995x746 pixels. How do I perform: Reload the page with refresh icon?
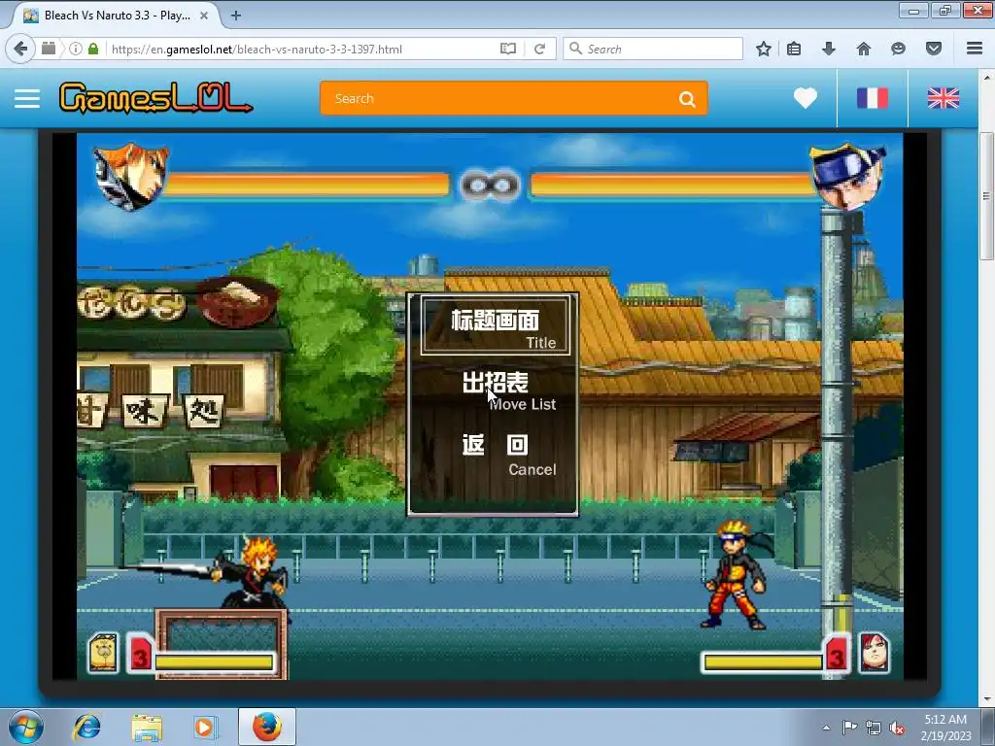[x=539, y=49]
